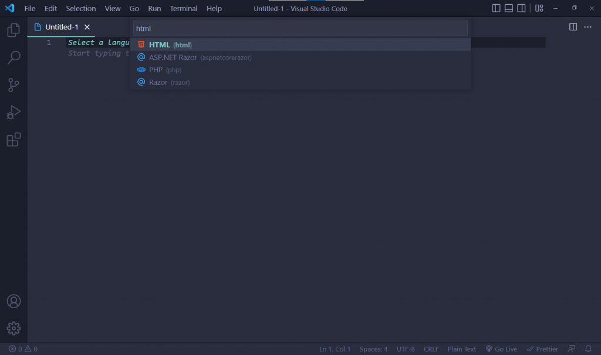Screen dimensions: 601x355
Task: Open the Extensions view
Action: (13, 139)
